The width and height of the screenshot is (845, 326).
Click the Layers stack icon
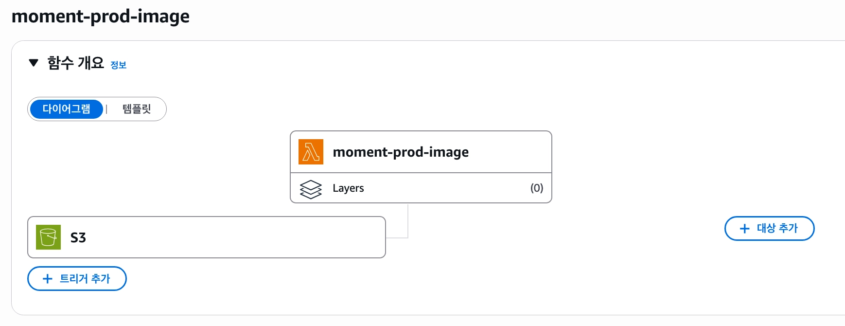311,189
